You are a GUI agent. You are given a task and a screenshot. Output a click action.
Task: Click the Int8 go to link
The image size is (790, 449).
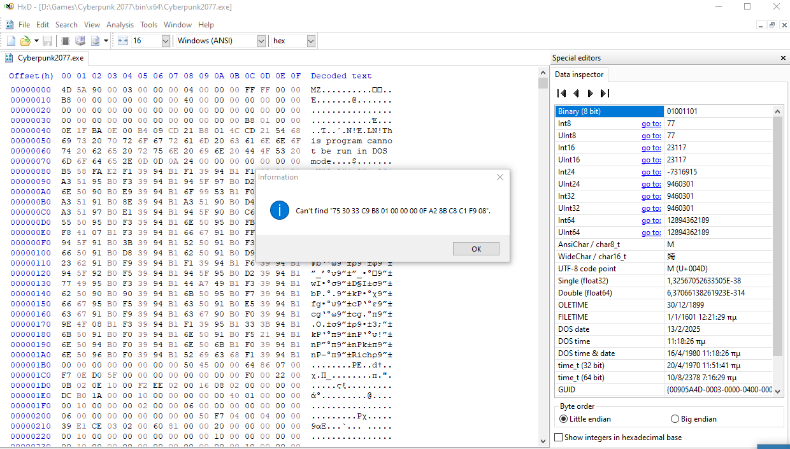coord(651,124)
